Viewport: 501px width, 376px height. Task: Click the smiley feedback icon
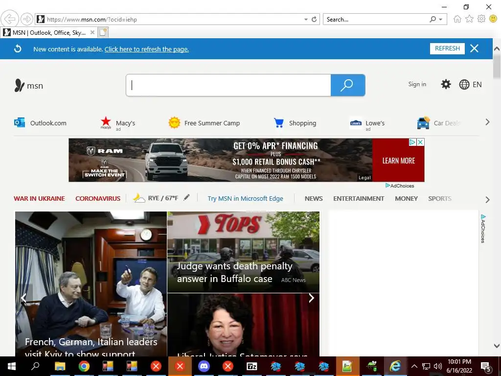493,19
